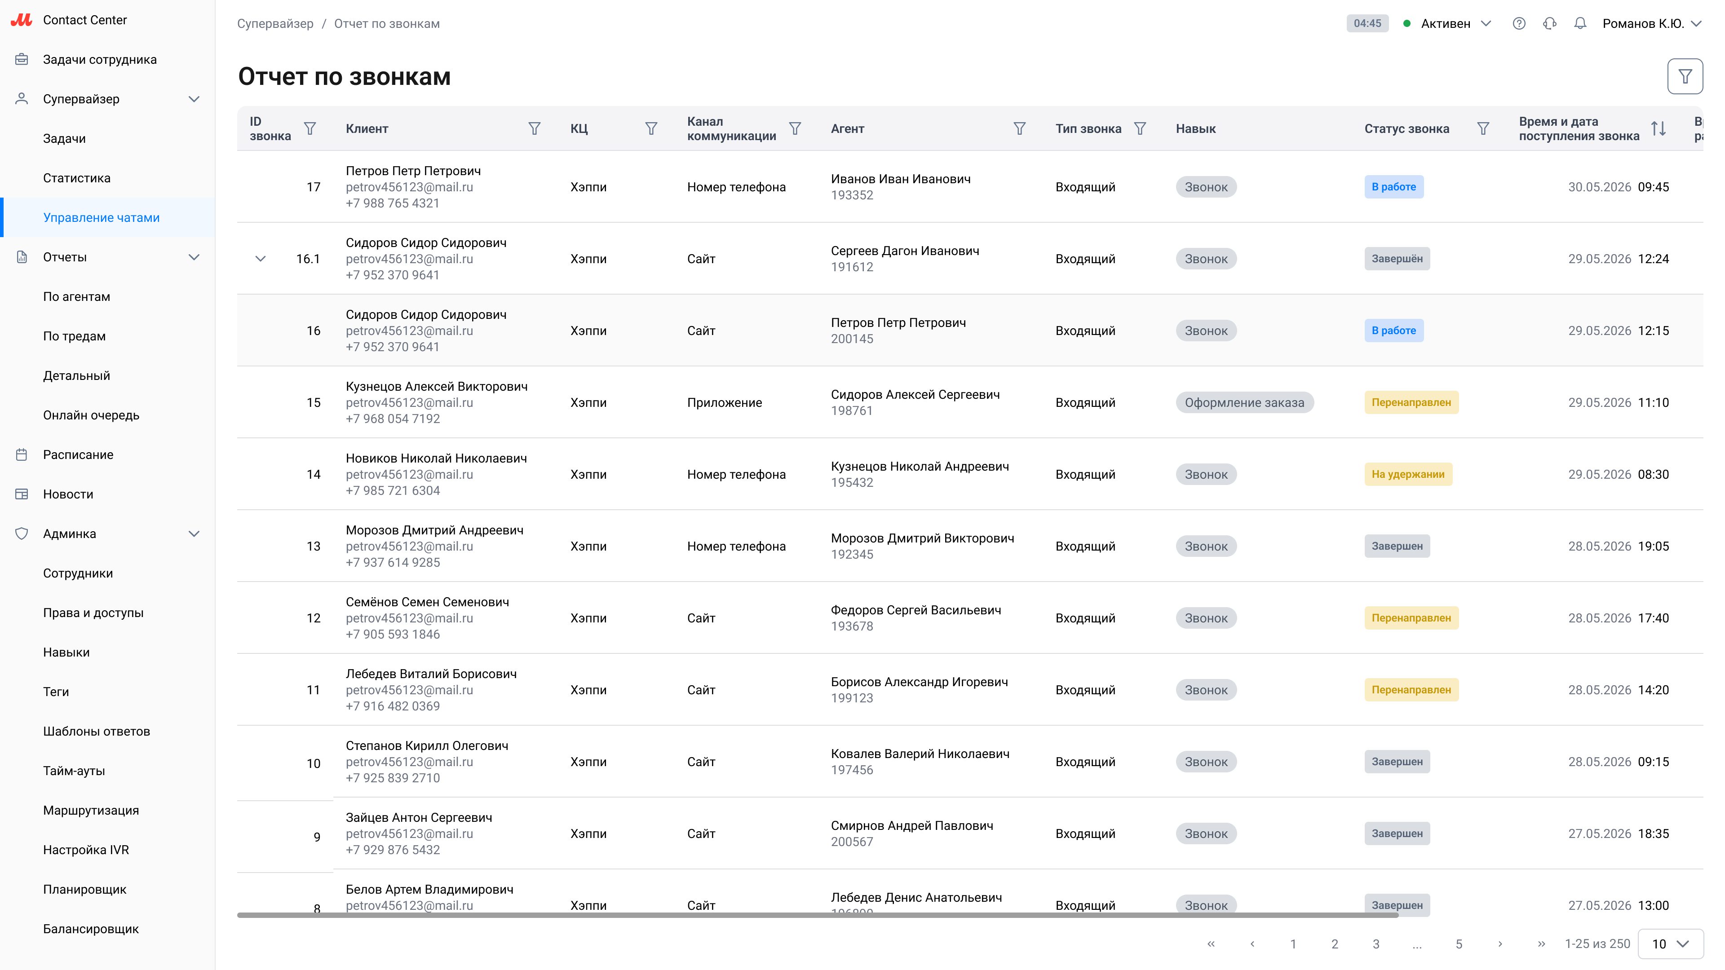
Task: Open the Онлайн очередь report
Action: [x=91, y=415]
